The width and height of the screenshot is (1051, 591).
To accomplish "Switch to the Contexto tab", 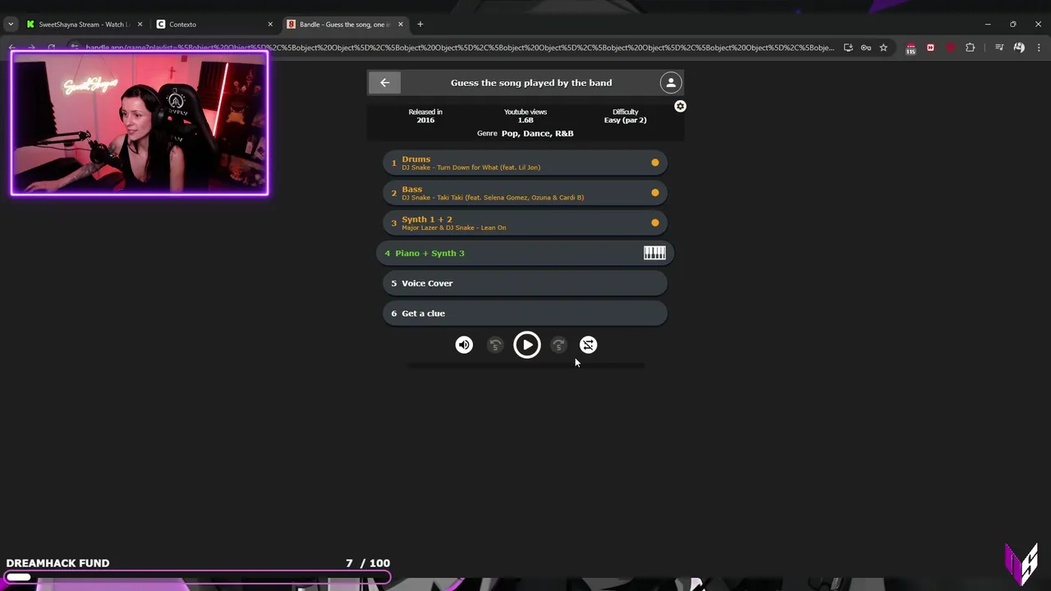I will (213, 24).
